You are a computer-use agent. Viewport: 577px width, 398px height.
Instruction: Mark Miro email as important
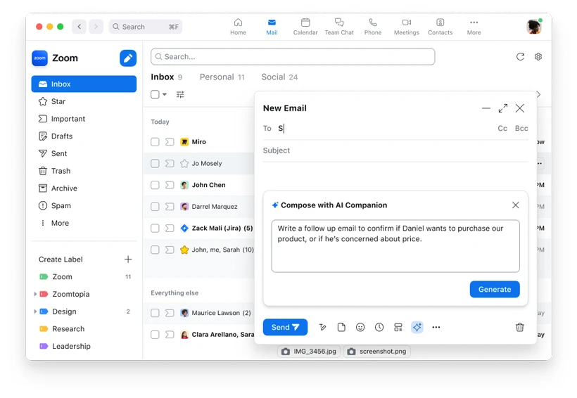click(170, 141)
